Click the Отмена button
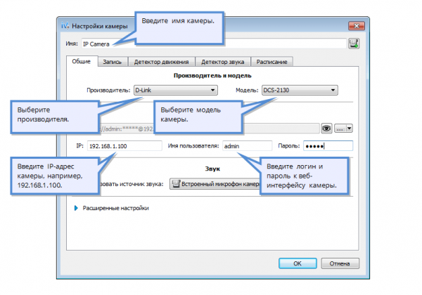 [340, 263]
